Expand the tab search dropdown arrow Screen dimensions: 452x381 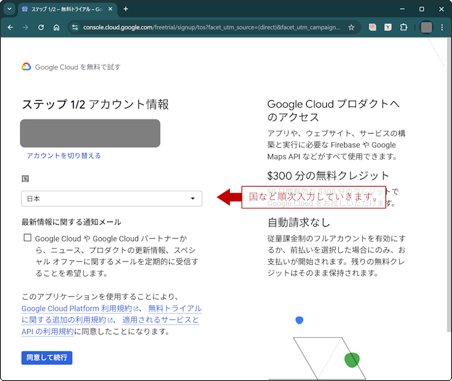tap(9, 9)
